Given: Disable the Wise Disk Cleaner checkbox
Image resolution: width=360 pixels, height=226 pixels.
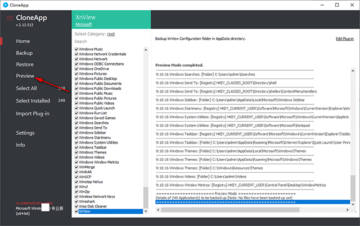Looking at the screenshot, I should pos(76,206).
